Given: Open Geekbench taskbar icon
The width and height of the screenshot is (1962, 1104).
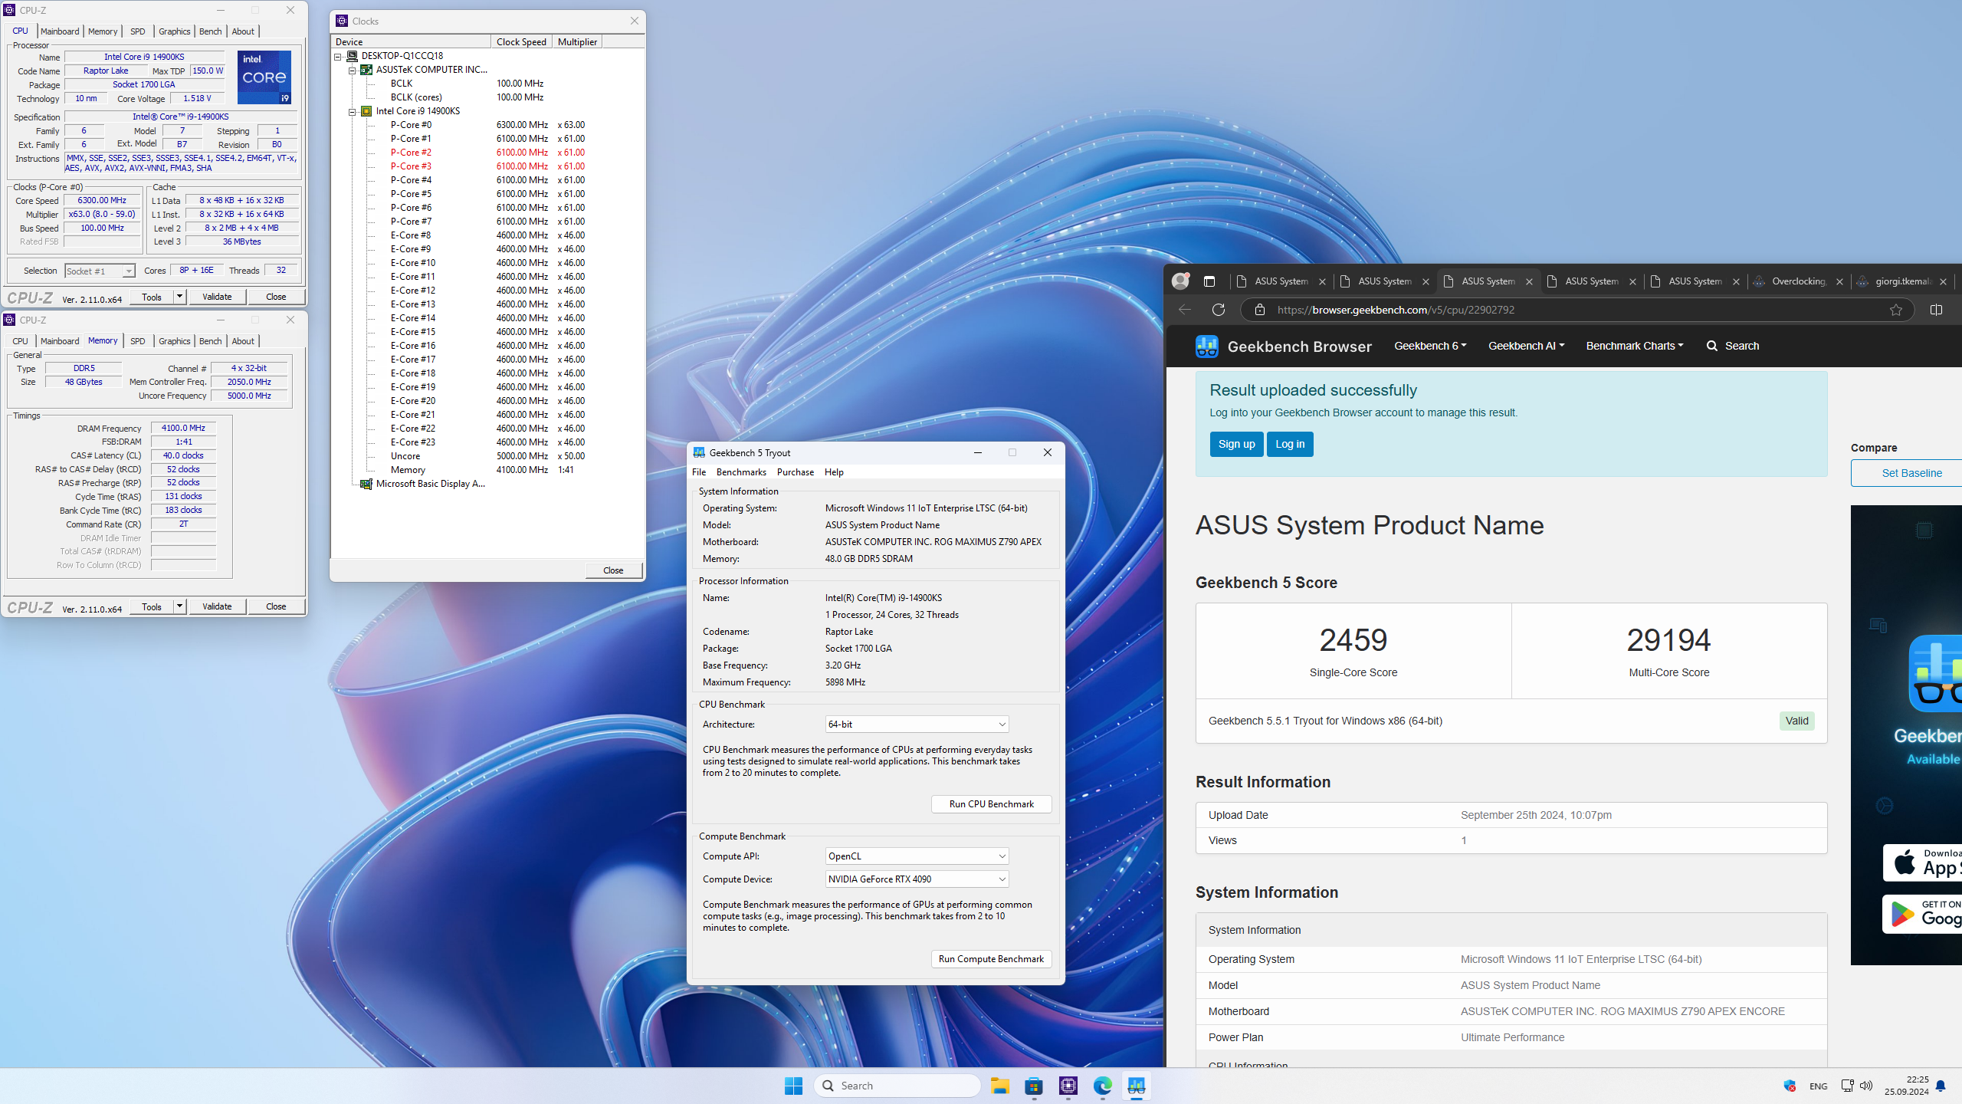Looking at the screenshot, I should click(x=1137, y=1086).
